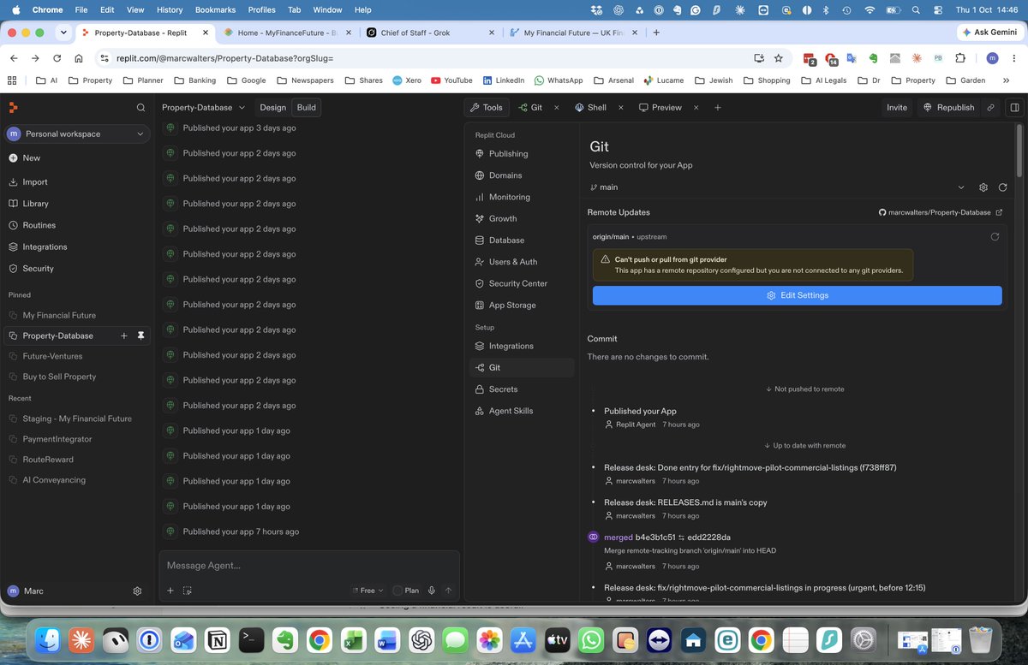Open the Xero bookmark
Viewport: 1028px width, 665px height.
point(408,80)
